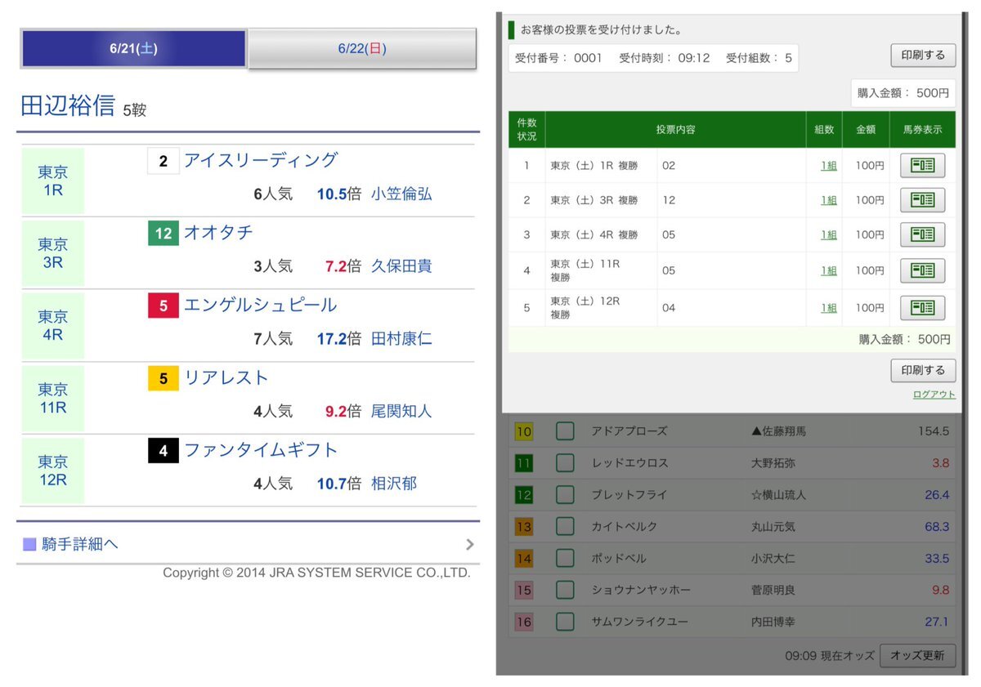Expand 騎手詳細へ with the right chevron
The height and width of the screenshot is (687, 981).
click(469, 544)
